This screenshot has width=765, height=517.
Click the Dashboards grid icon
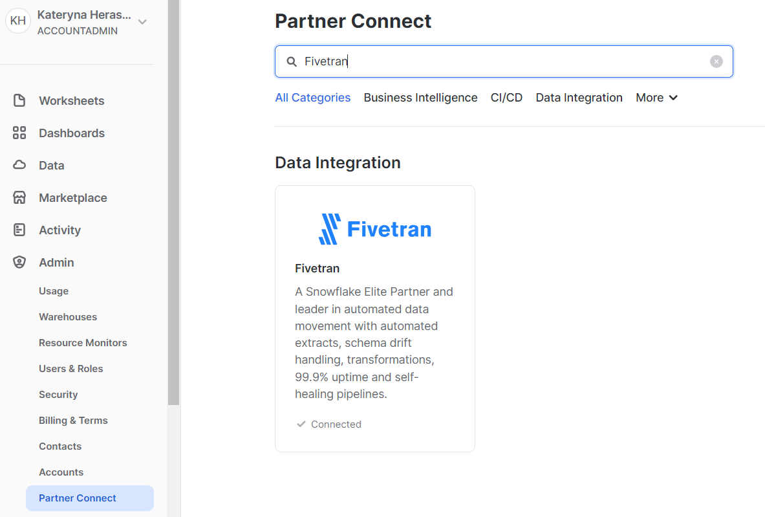pyautogui.click(x=19, y=133)
